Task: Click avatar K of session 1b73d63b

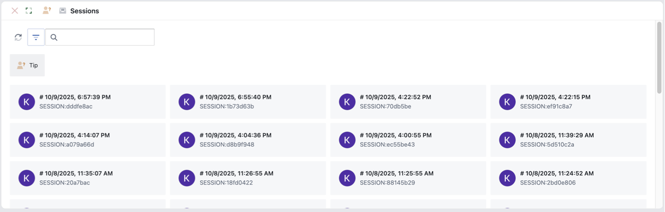Action: 187,102
